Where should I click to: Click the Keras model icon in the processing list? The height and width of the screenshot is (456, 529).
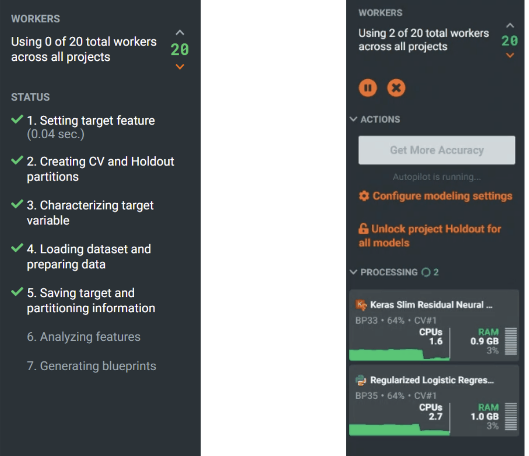361,305
